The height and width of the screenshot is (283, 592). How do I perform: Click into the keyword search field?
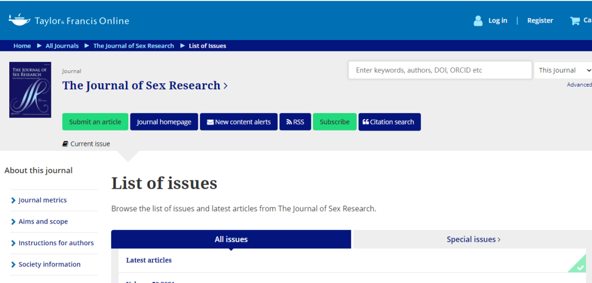tap(440, 70)
